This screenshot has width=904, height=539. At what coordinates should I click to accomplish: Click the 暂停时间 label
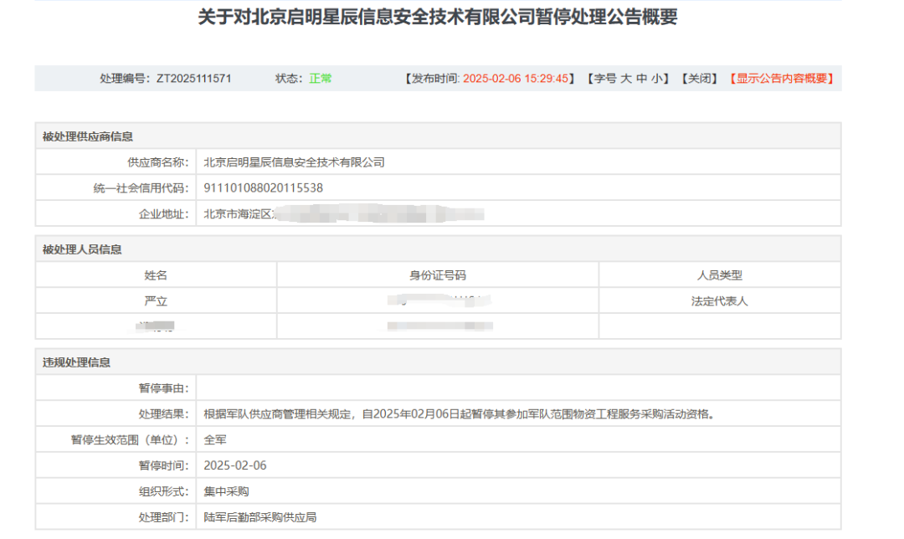(164, 465)
